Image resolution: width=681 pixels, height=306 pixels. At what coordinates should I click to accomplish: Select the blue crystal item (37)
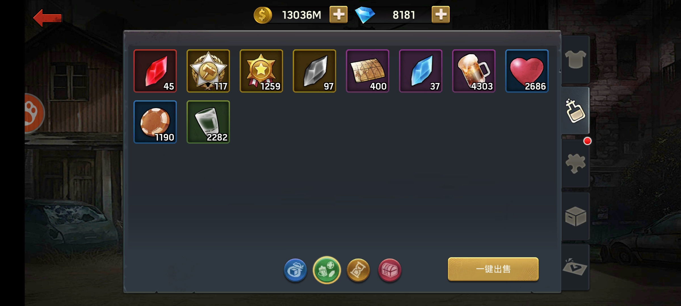coord(421,71)
